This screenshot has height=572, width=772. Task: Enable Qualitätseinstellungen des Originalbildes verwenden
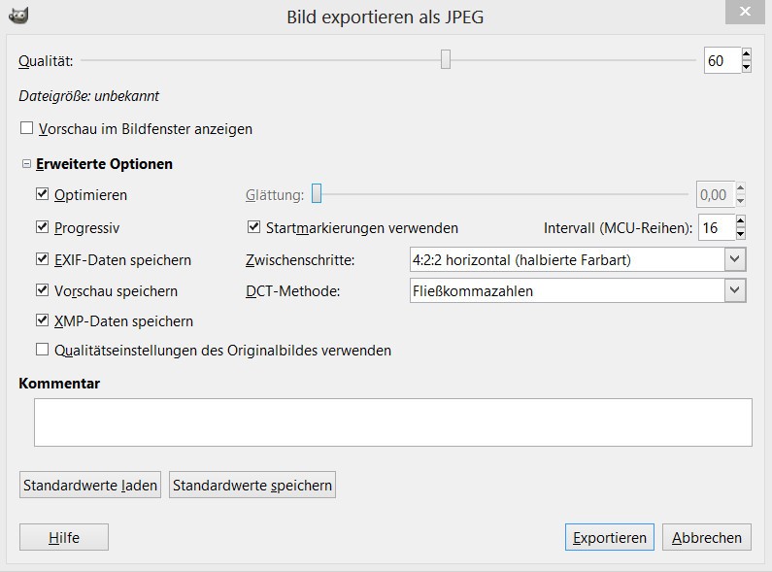42,350
